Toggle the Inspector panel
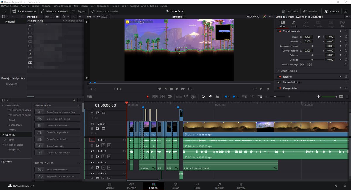The image size is (351, 190). pos(332,11)
